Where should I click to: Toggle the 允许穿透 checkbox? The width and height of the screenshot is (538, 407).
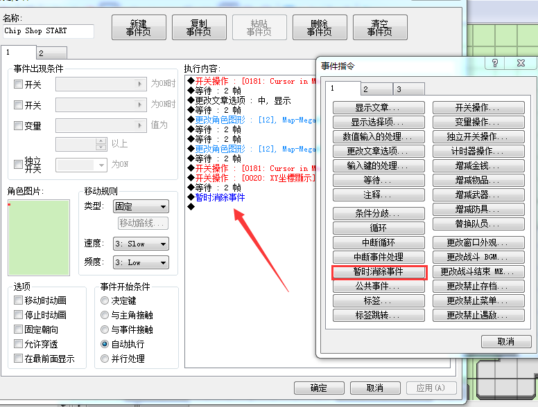click(18, 343)
